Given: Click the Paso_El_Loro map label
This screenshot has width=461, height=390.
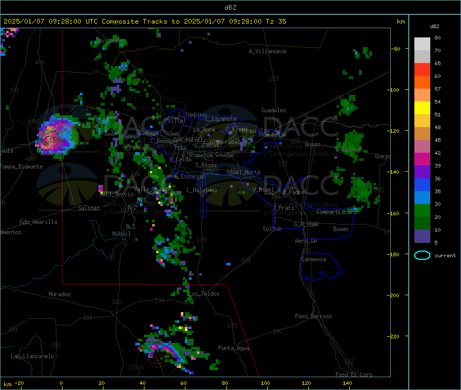Looking at the screenshot, I should tap(354, 375).
